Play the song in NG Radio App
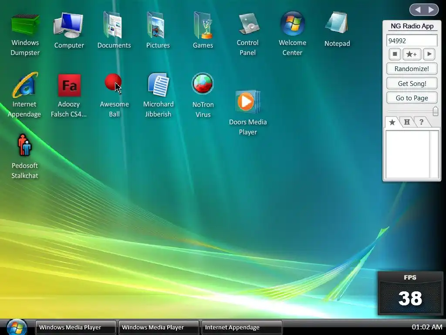446x335 pixels. pos(429,54)
